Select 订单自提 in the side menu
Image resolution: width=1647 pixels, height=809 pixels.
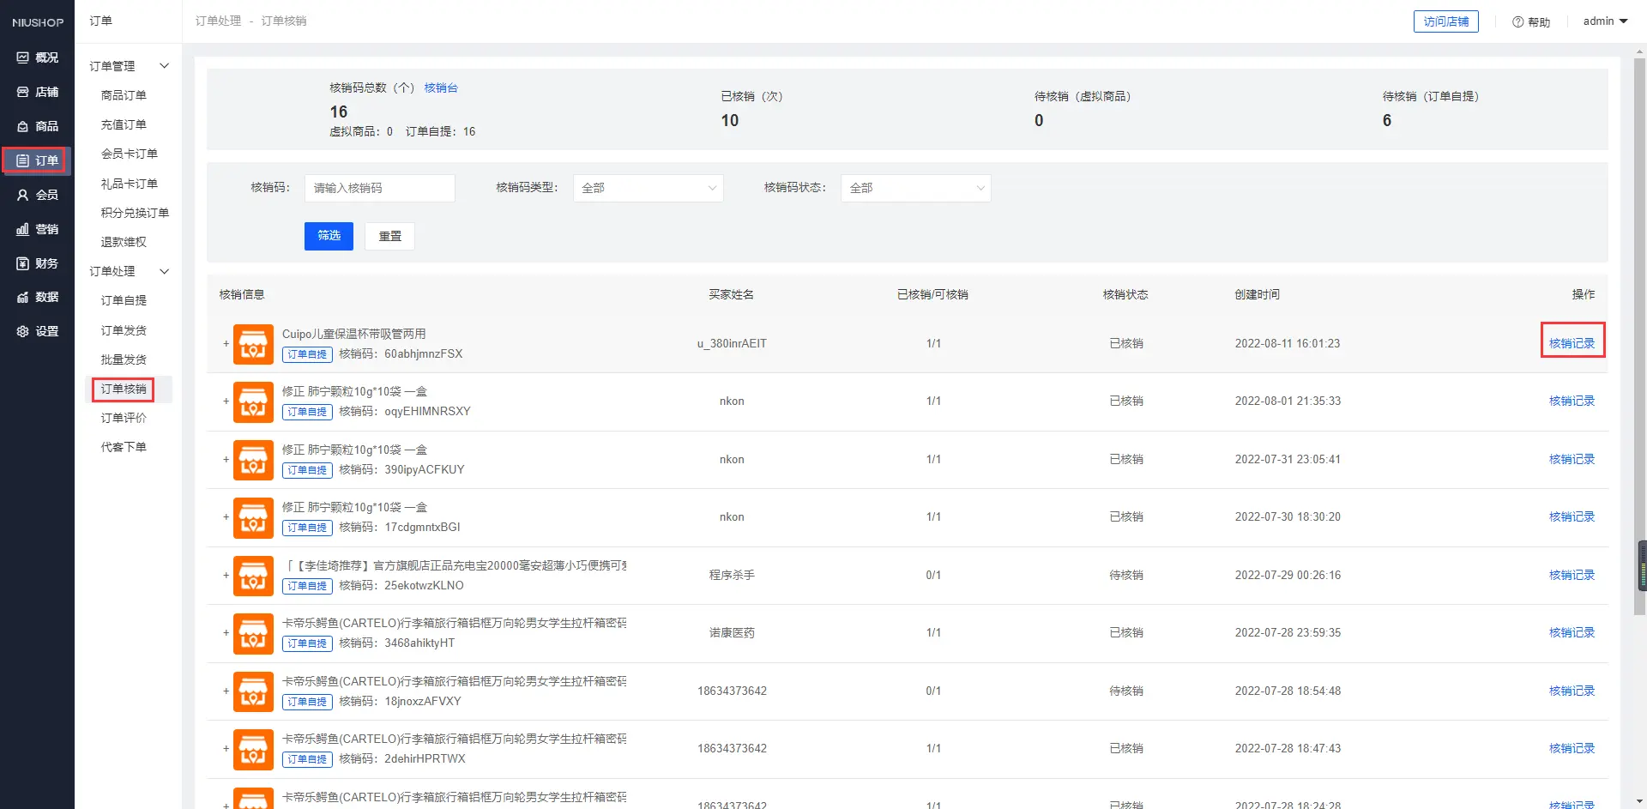click(x=124, y=300)
